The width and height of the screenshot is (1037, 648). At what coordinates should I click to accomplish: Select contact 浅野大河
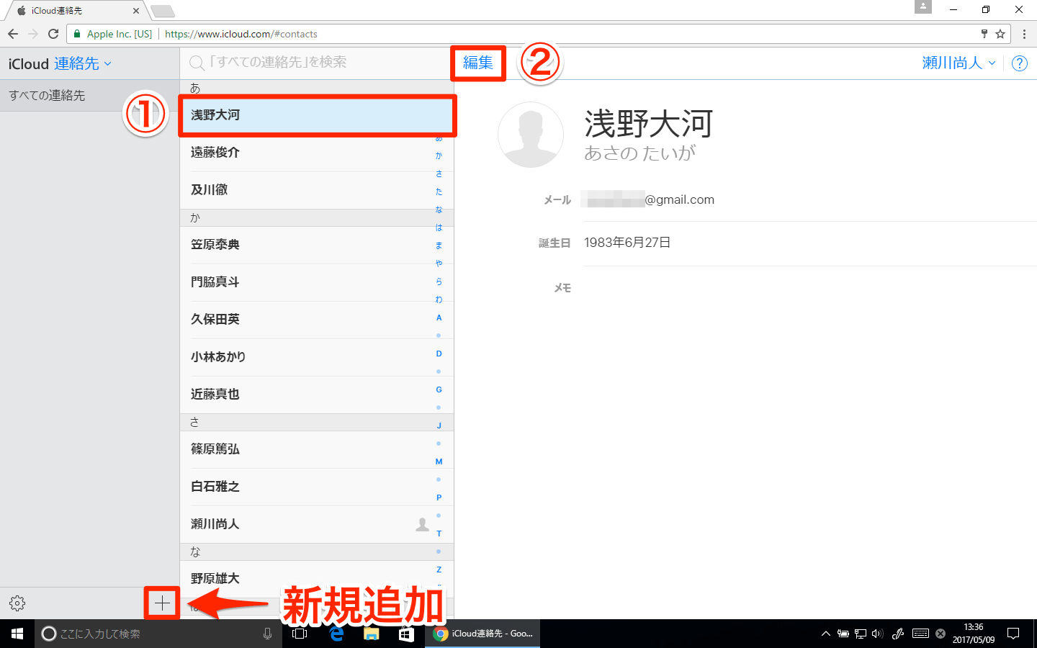tap(317, 115)
